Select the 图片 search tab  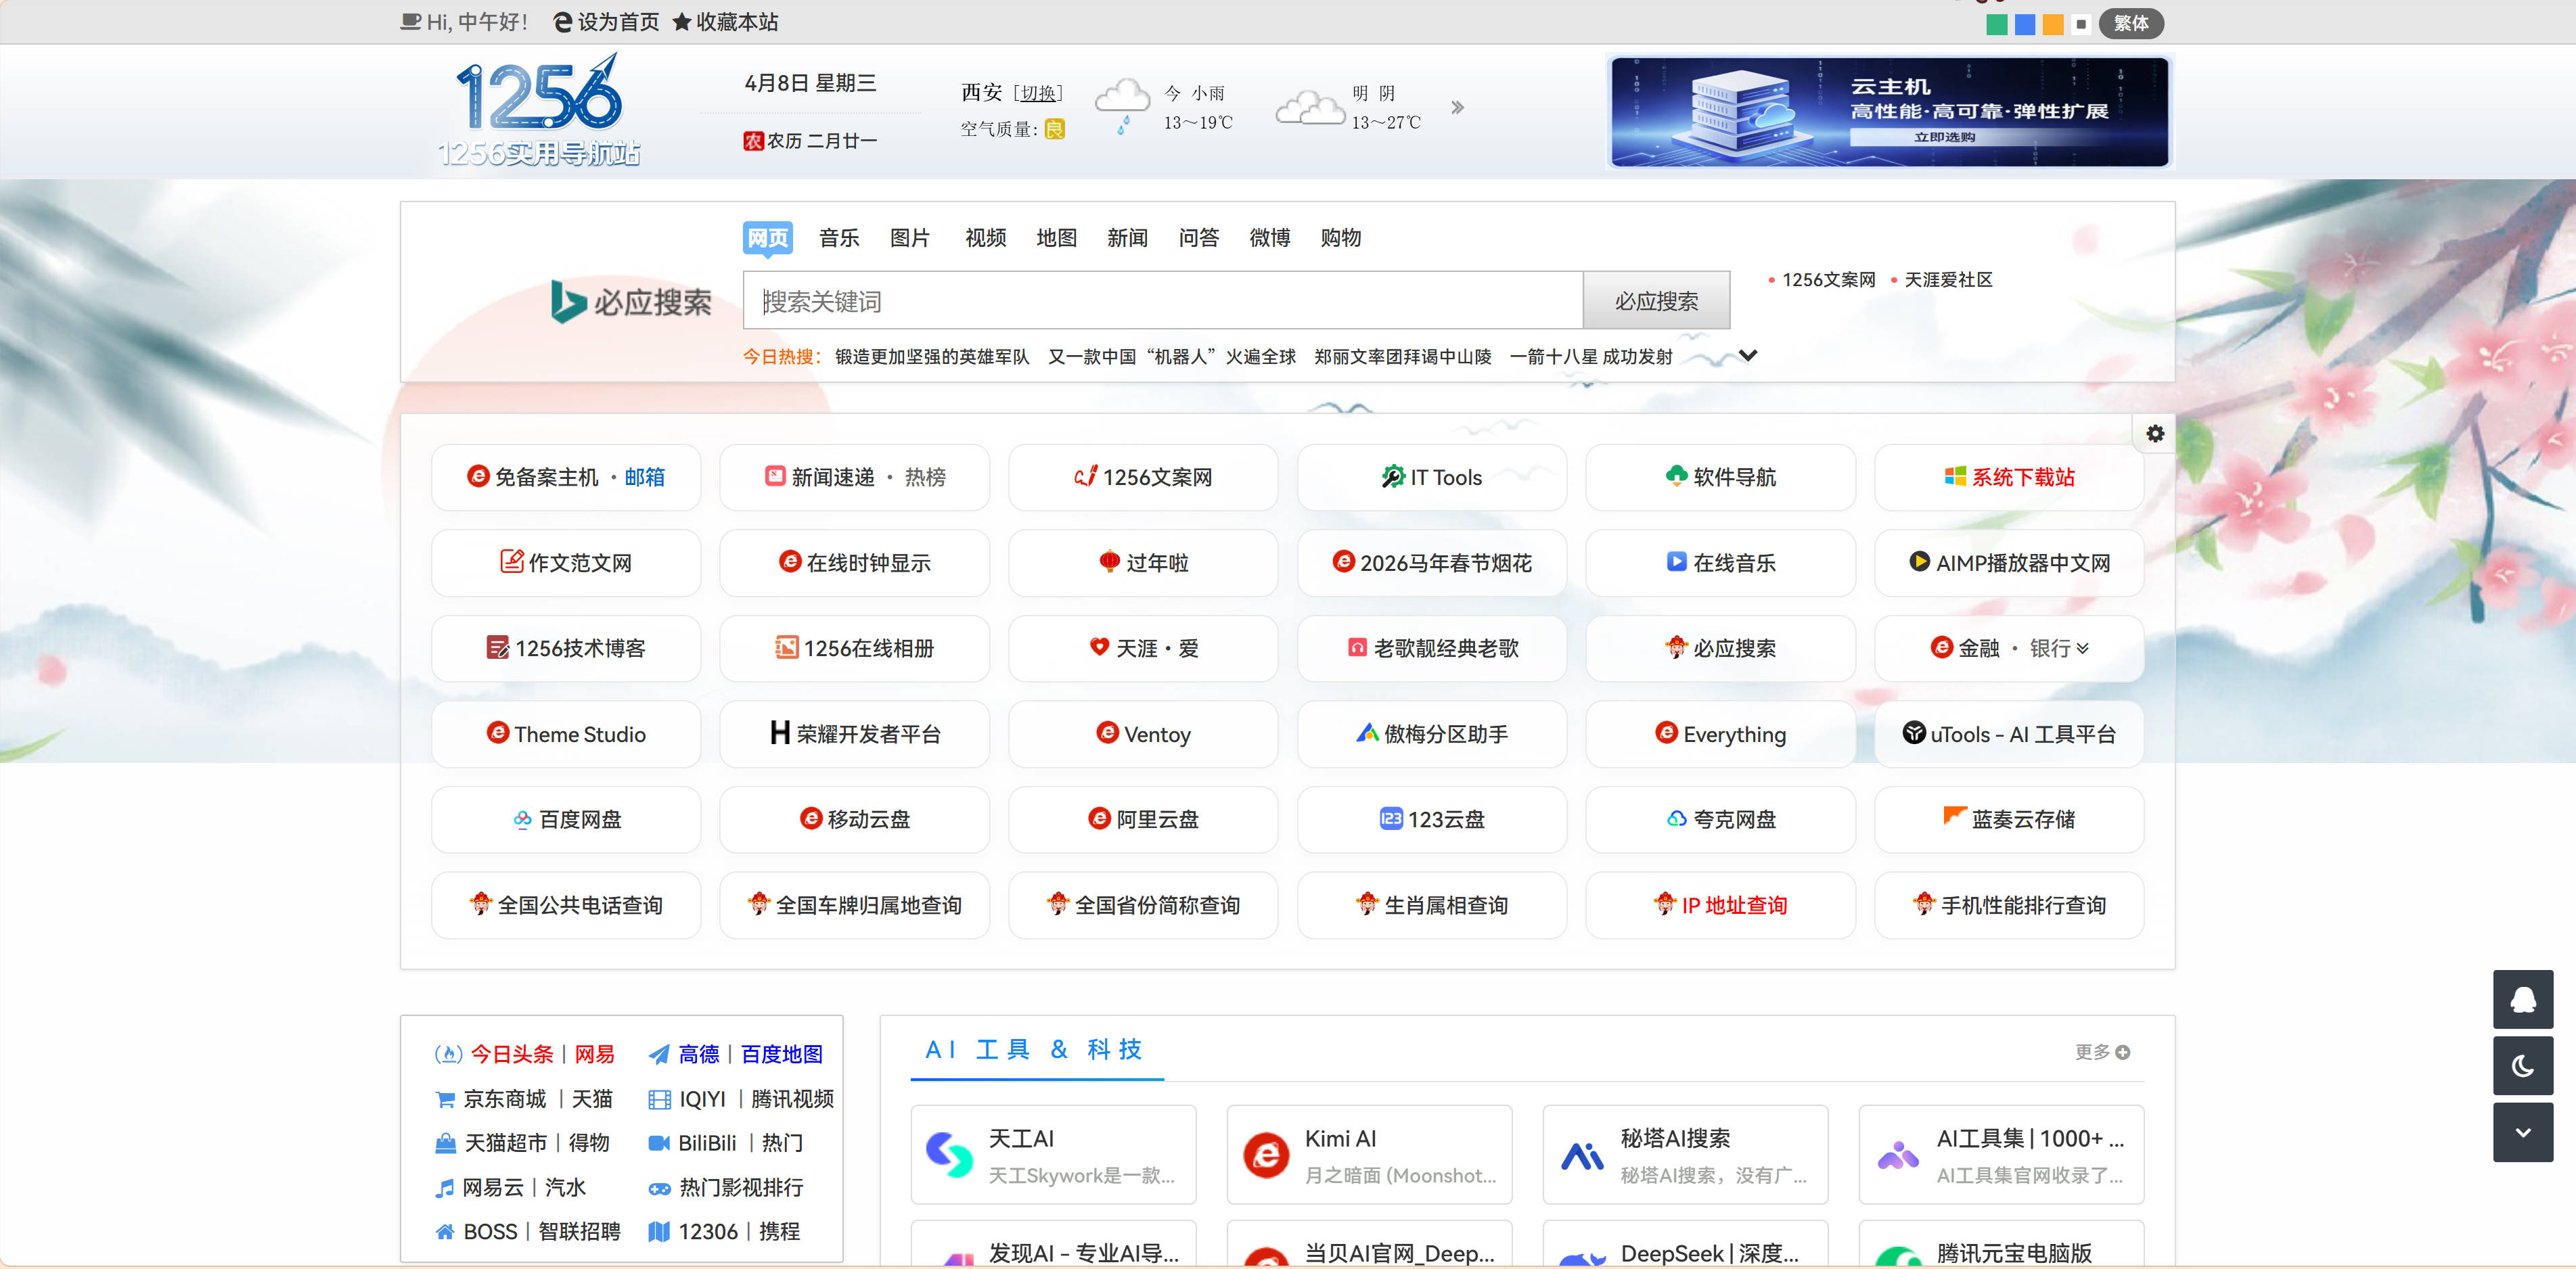click(909, 238)
